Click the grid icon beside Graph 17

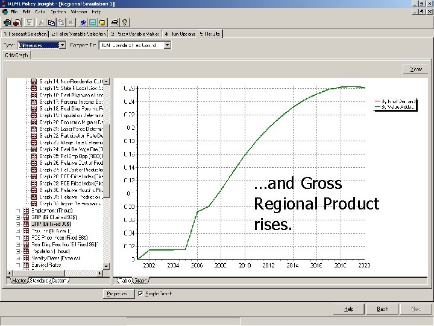click(34, 102)
